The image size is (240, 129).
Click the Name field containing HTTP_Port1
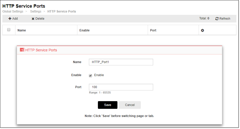[121, 62]
